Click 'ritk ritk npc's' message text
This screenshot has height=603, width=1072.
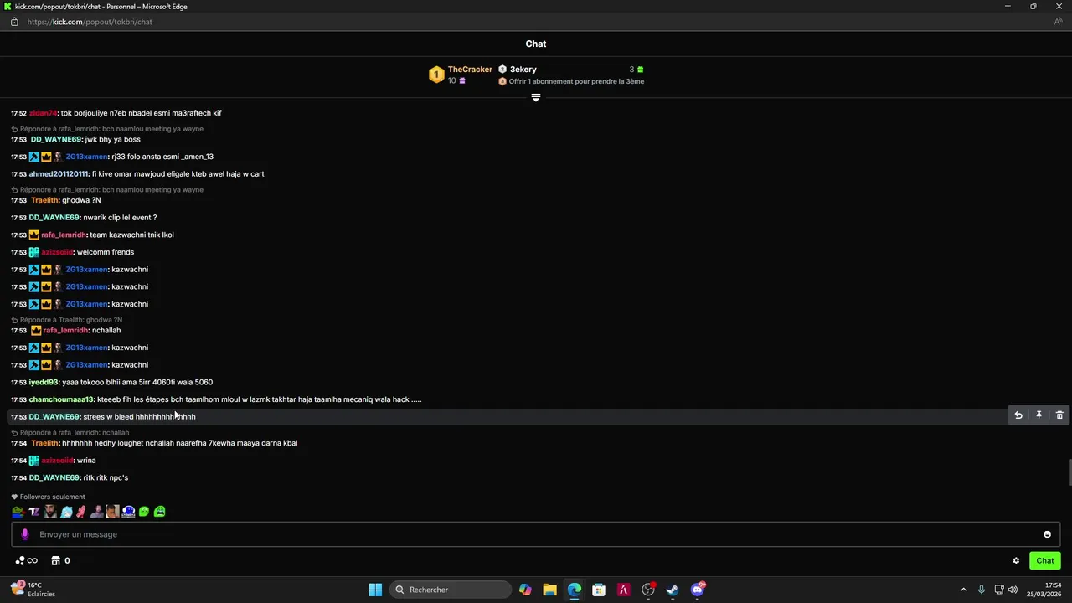(x=106, y=478)
